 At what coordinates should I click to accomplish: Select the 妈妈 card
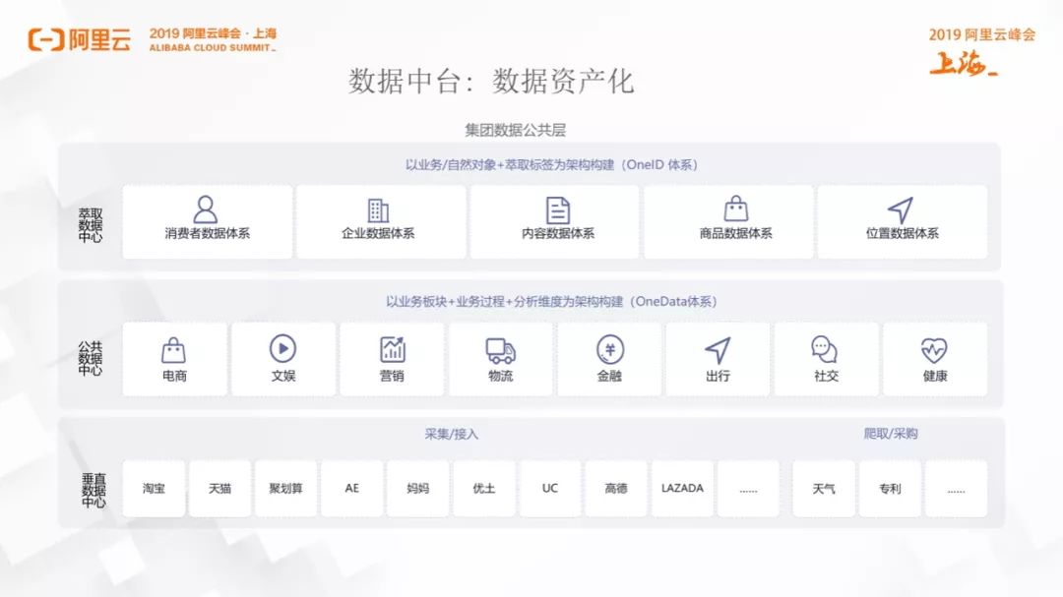[x=417, y=488]
